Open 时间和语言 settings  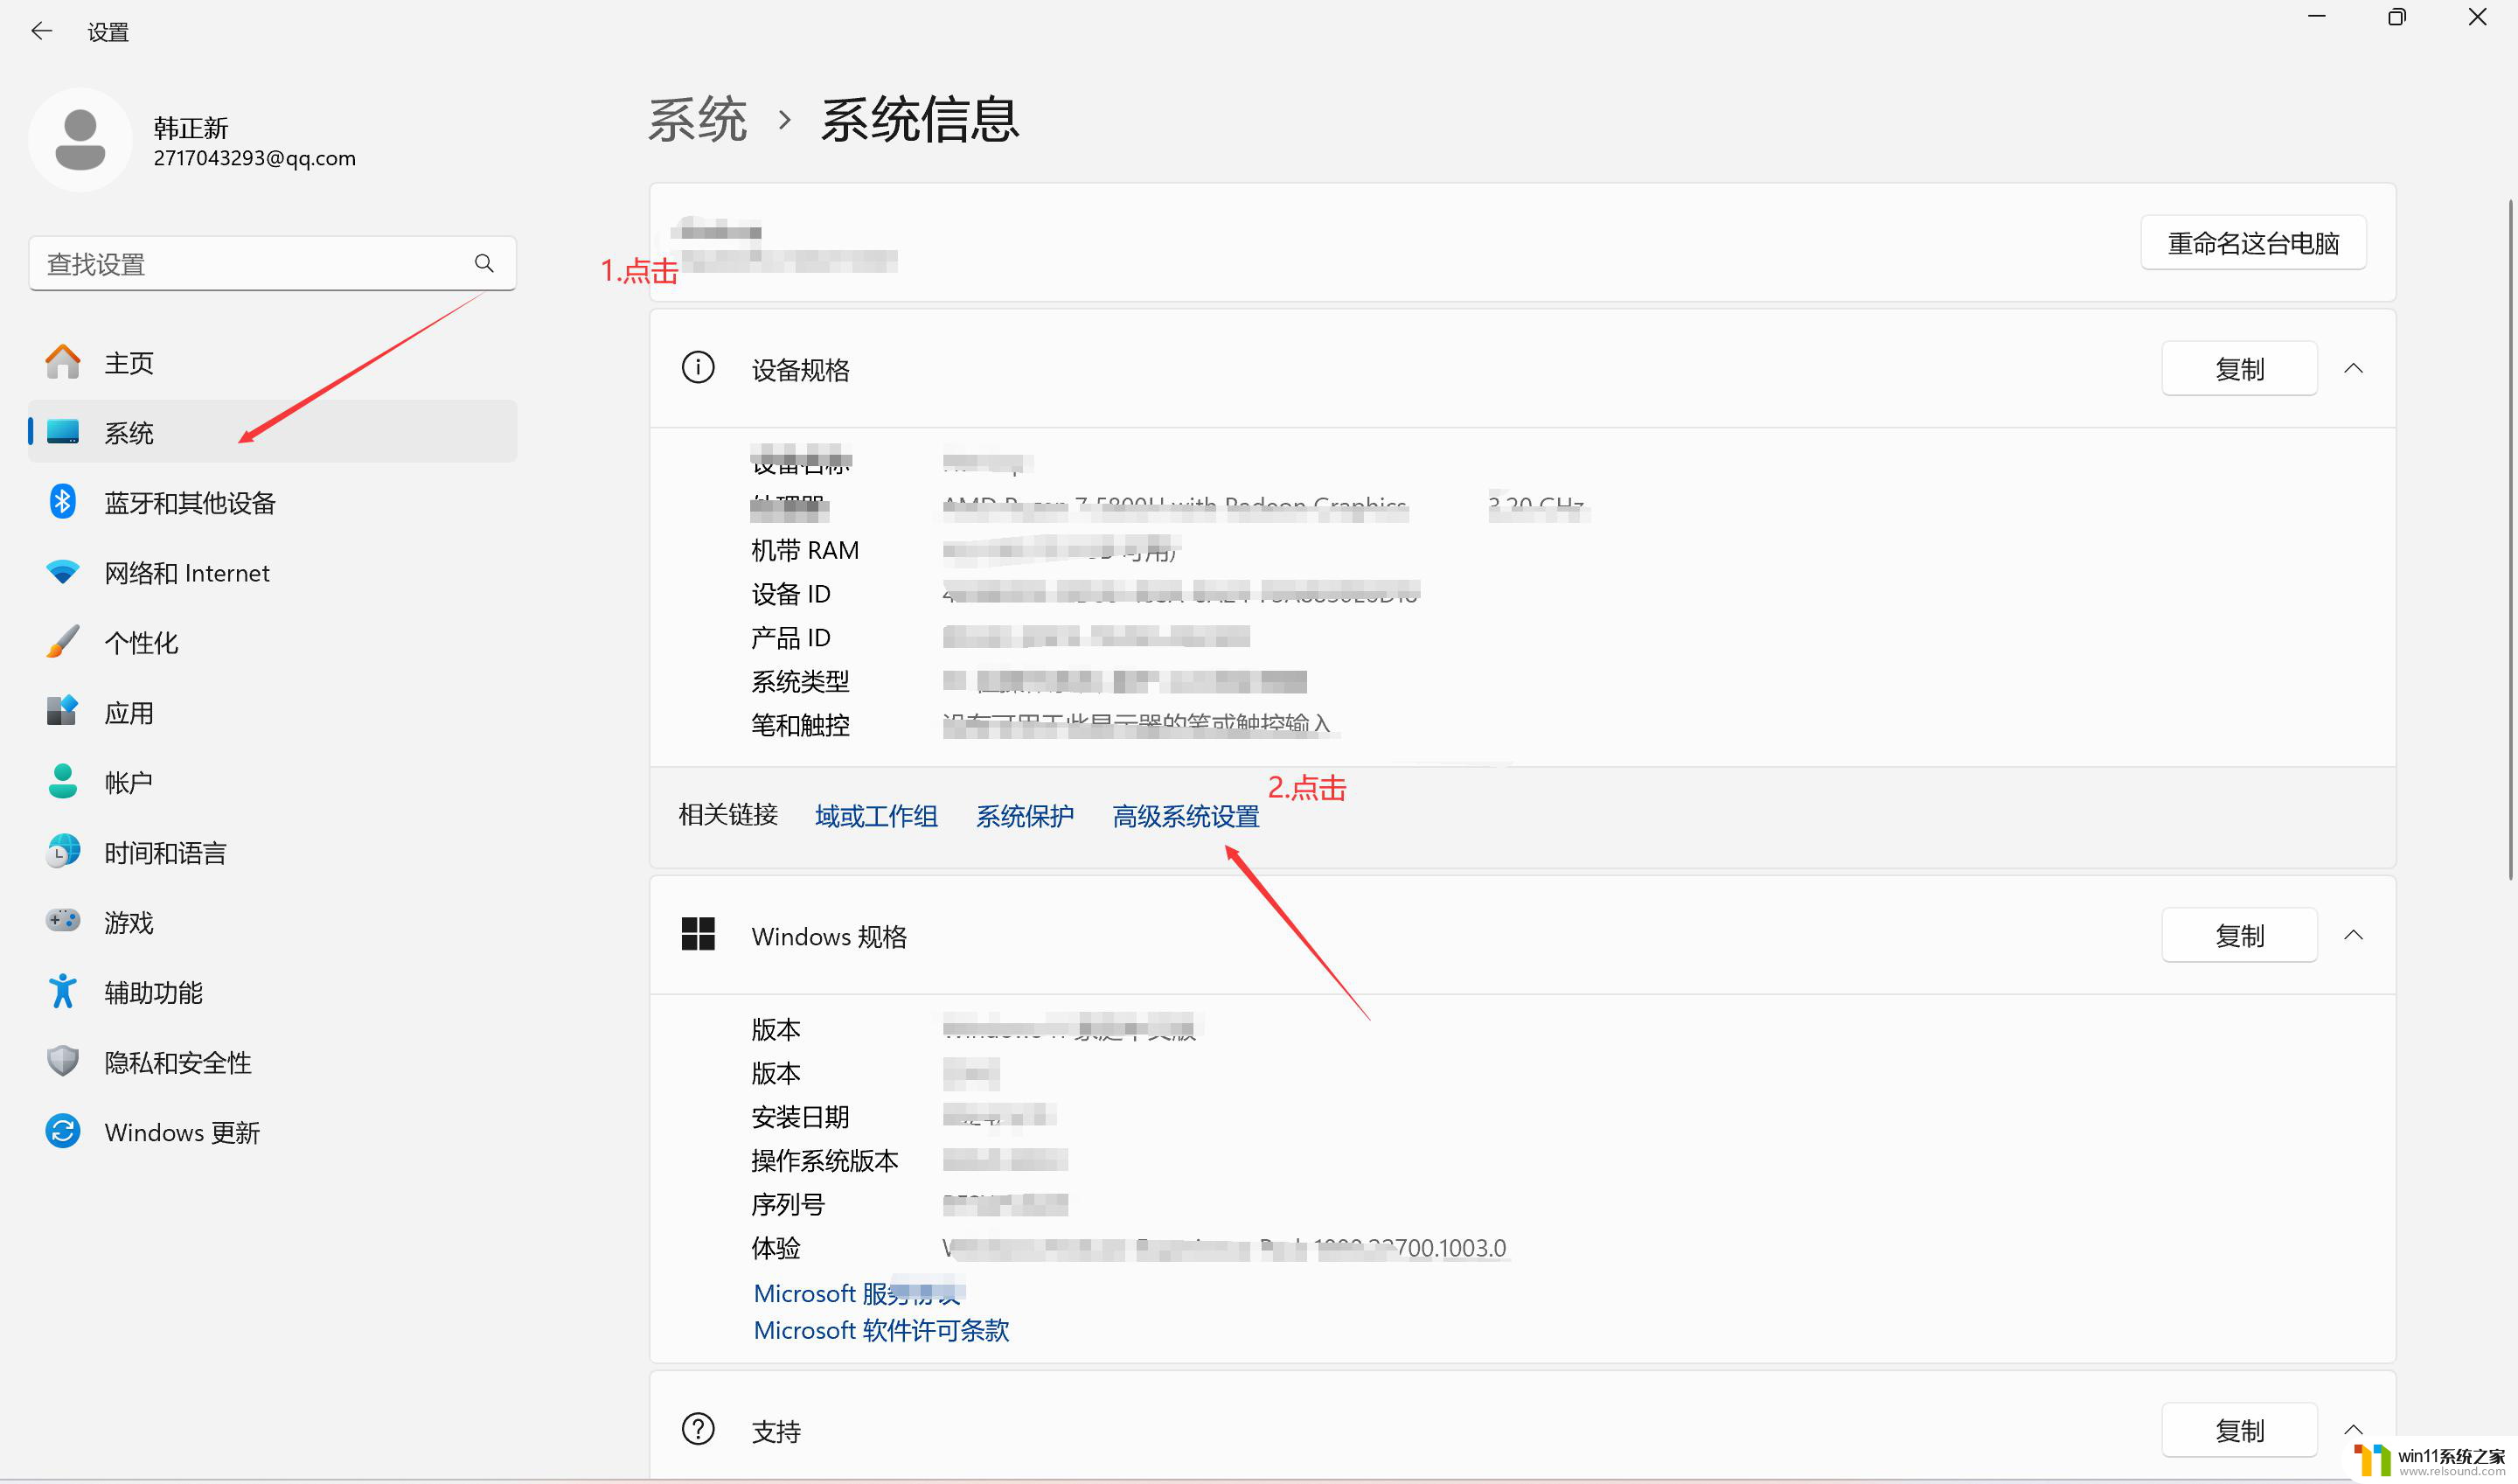pos(273,852)
